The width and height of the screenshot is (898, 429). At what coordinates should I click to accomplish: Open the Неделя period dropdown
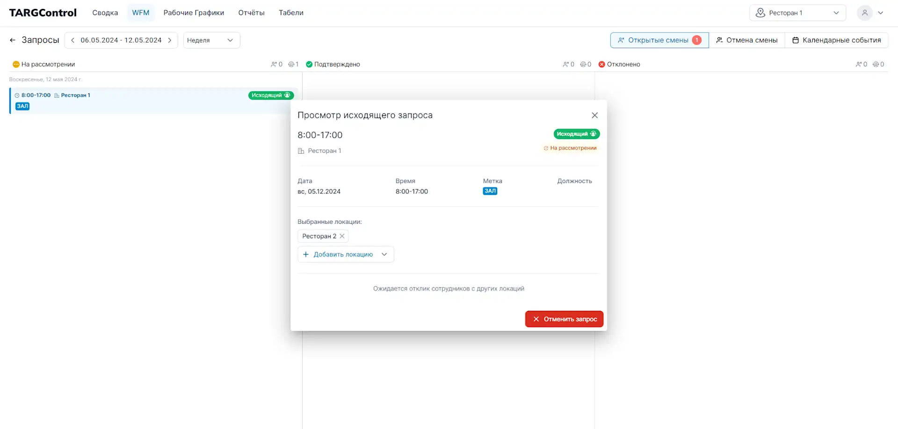coord(211,40)
